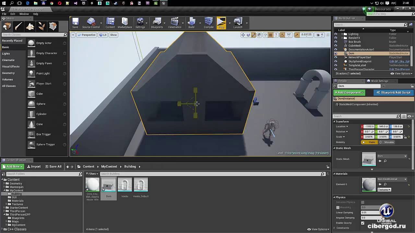Image resolution: width=415 pixels, height=233 pixels.
Task: Select the scale gizmo tool in viewport
Action: pos(254,35)
